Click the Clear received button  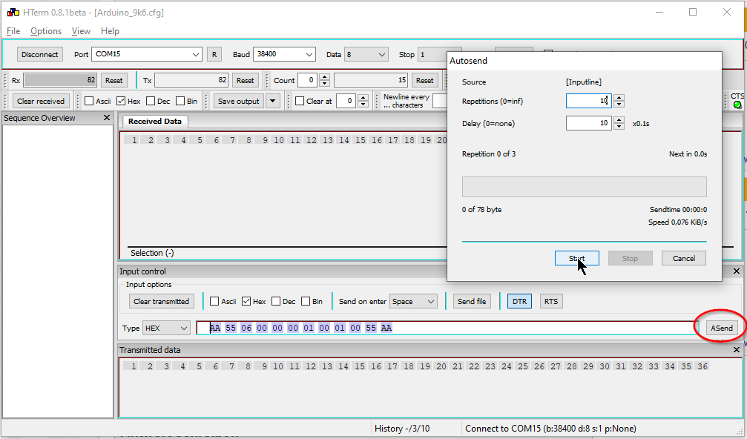coord(41,101)
